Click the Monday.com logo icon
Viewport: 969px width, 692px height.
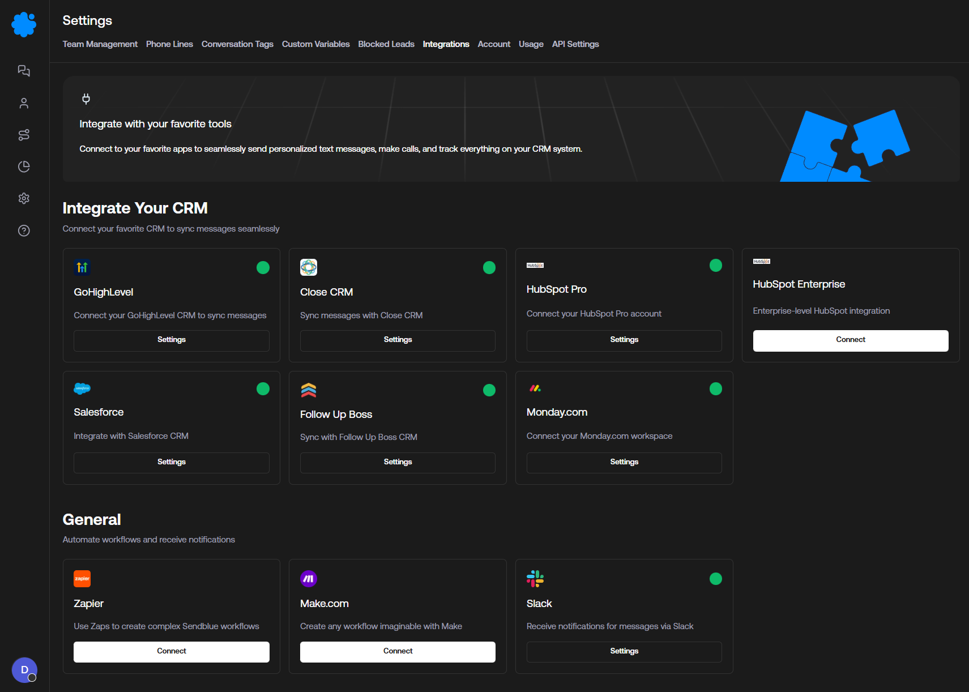click(x=535, y=388)
